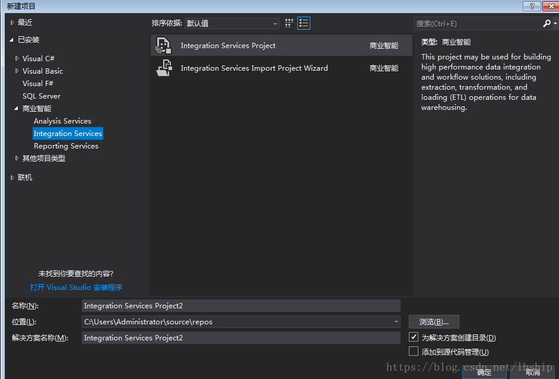The image size is (559, 379).
Task: Open the Visual Studio 安装程序 link
Action: point(77,288)
